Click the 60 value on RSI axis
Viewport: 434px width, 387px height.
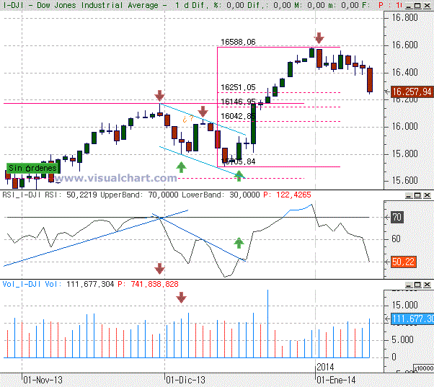point(396,239)
